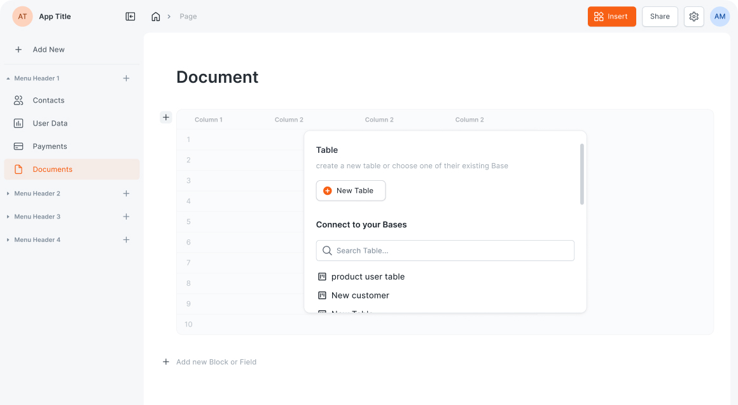The image size is (738, 405).
Task: Click the Search Table input field
Action: (445, 250)
